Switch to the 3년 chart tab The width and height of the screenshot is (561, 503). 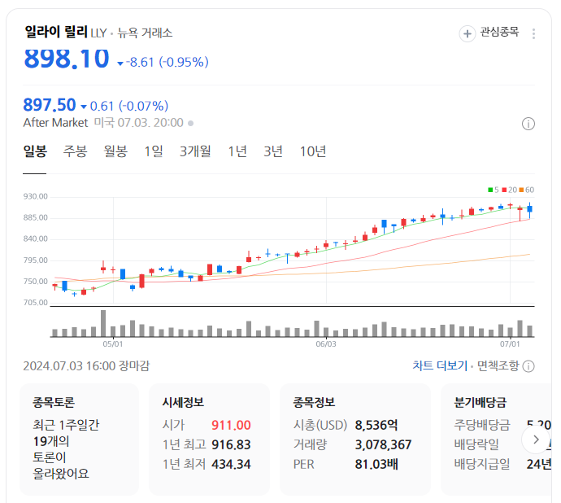[273, 151]
